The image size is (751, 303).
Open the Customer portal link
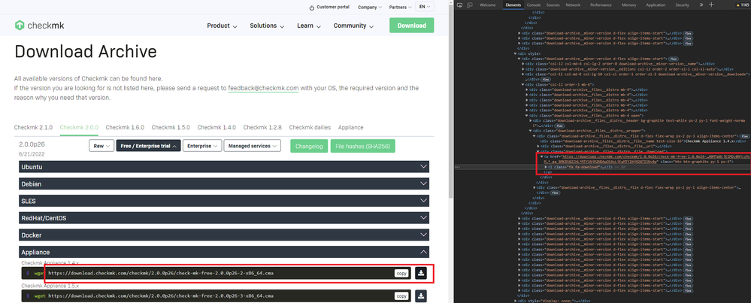[x=333, y=8]
